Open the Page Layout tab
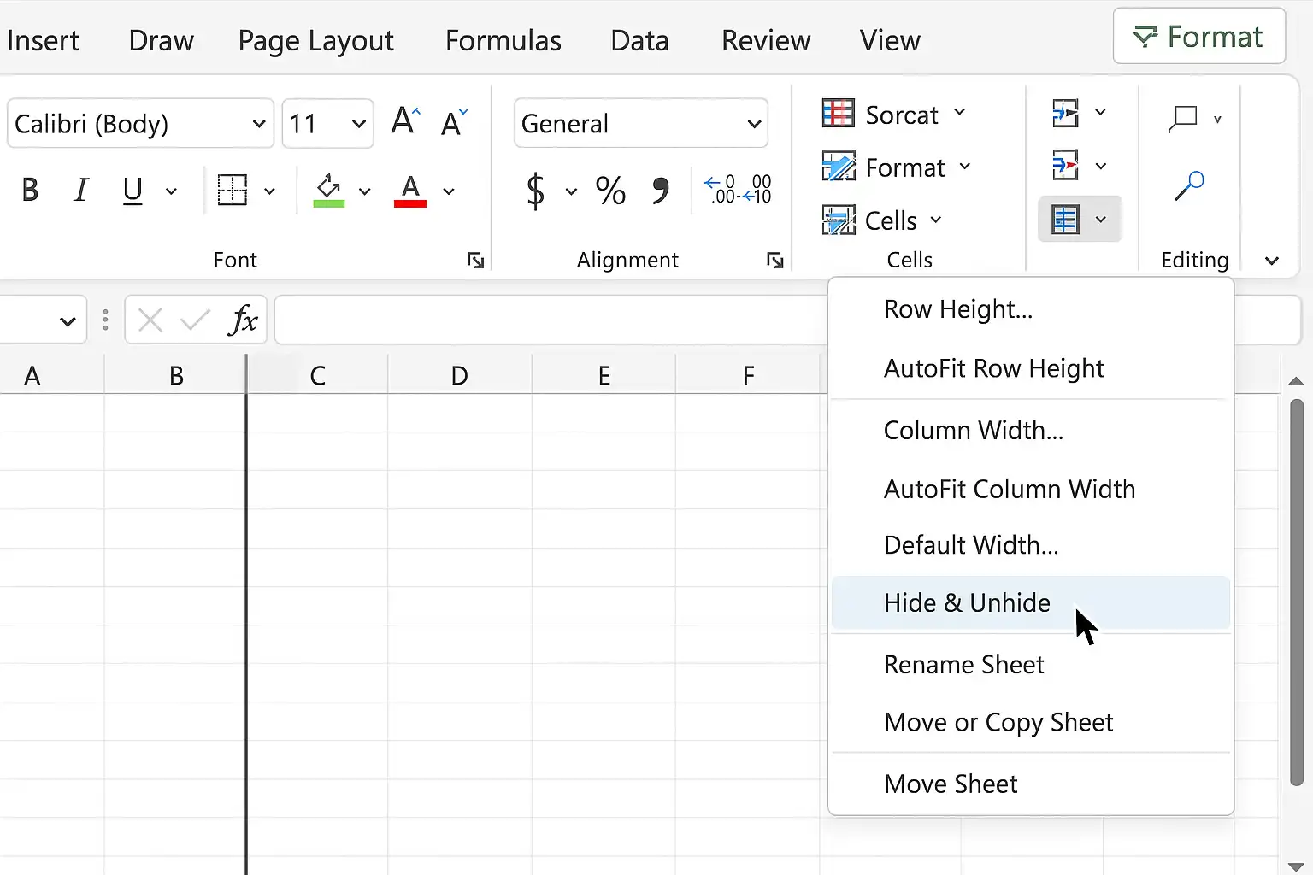The width and height of the screenshot is (1313, 875). tap(315, 40)
